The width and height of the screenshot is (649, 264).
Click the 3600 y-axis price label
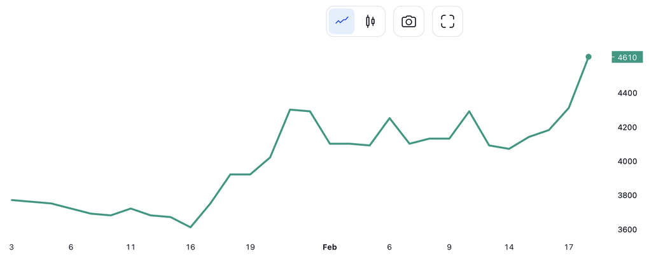coord(627,230)
